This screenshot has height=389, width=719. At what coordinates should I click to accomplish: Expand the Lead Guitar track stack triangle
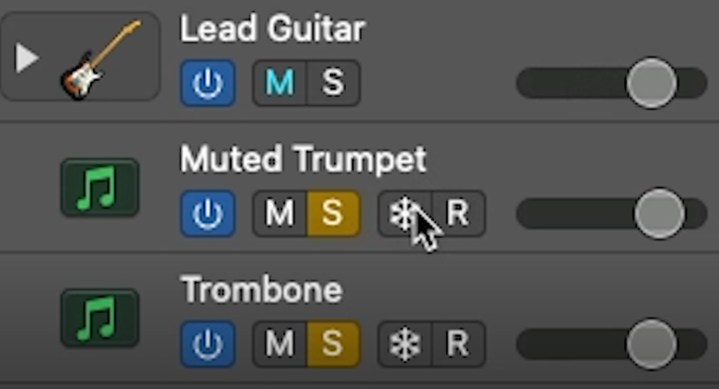click(27, 58)
